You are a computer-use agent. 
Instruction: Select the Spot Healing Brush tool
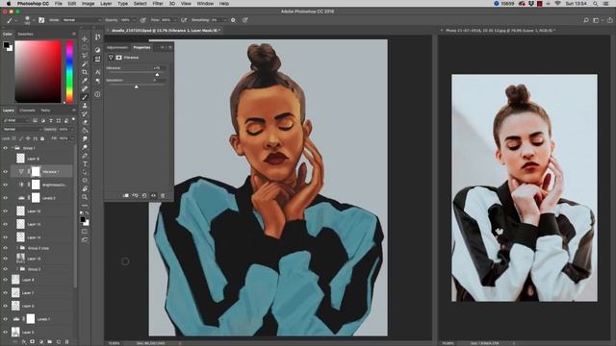tap(85, 88)
